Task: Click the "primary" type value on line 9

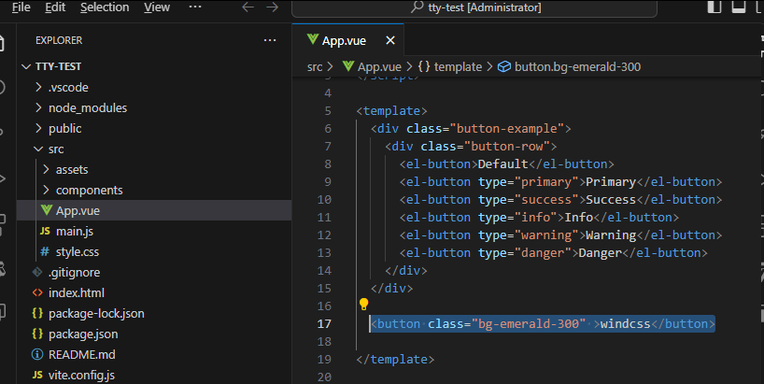Action: (550, 182)
